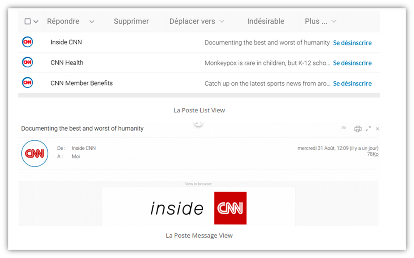Click the Répondre button
Viewport: 414px width, 258px height.
click(63, 21)
